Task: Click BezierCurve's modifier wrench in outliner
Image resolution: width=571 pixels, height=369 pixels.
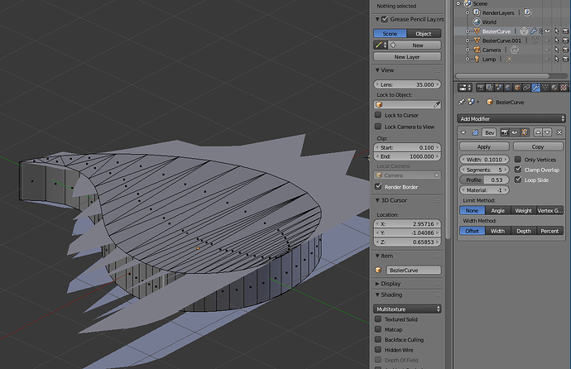Action: click(534, 31)
